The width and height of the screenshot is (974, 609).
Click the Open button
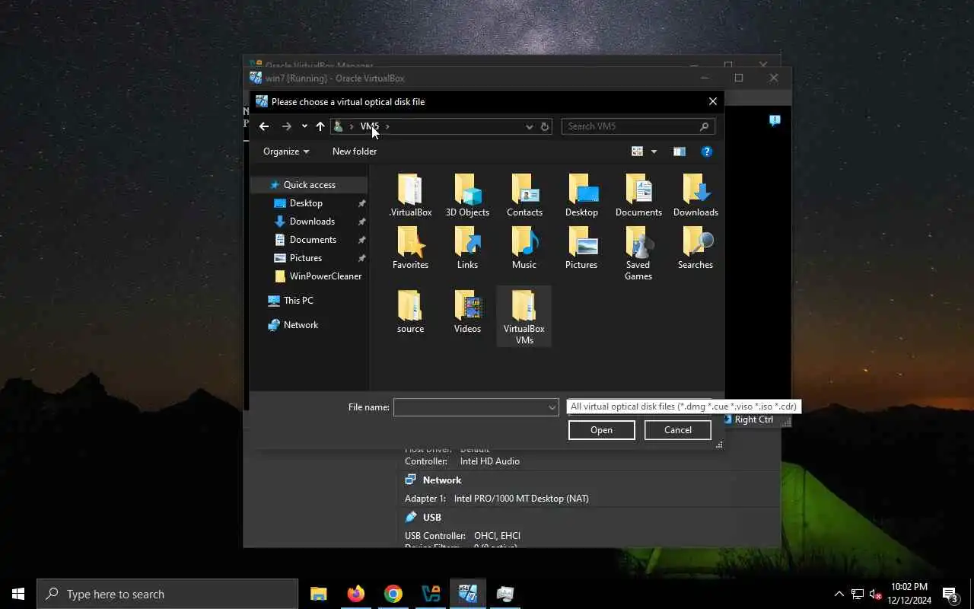click(601, 430)
